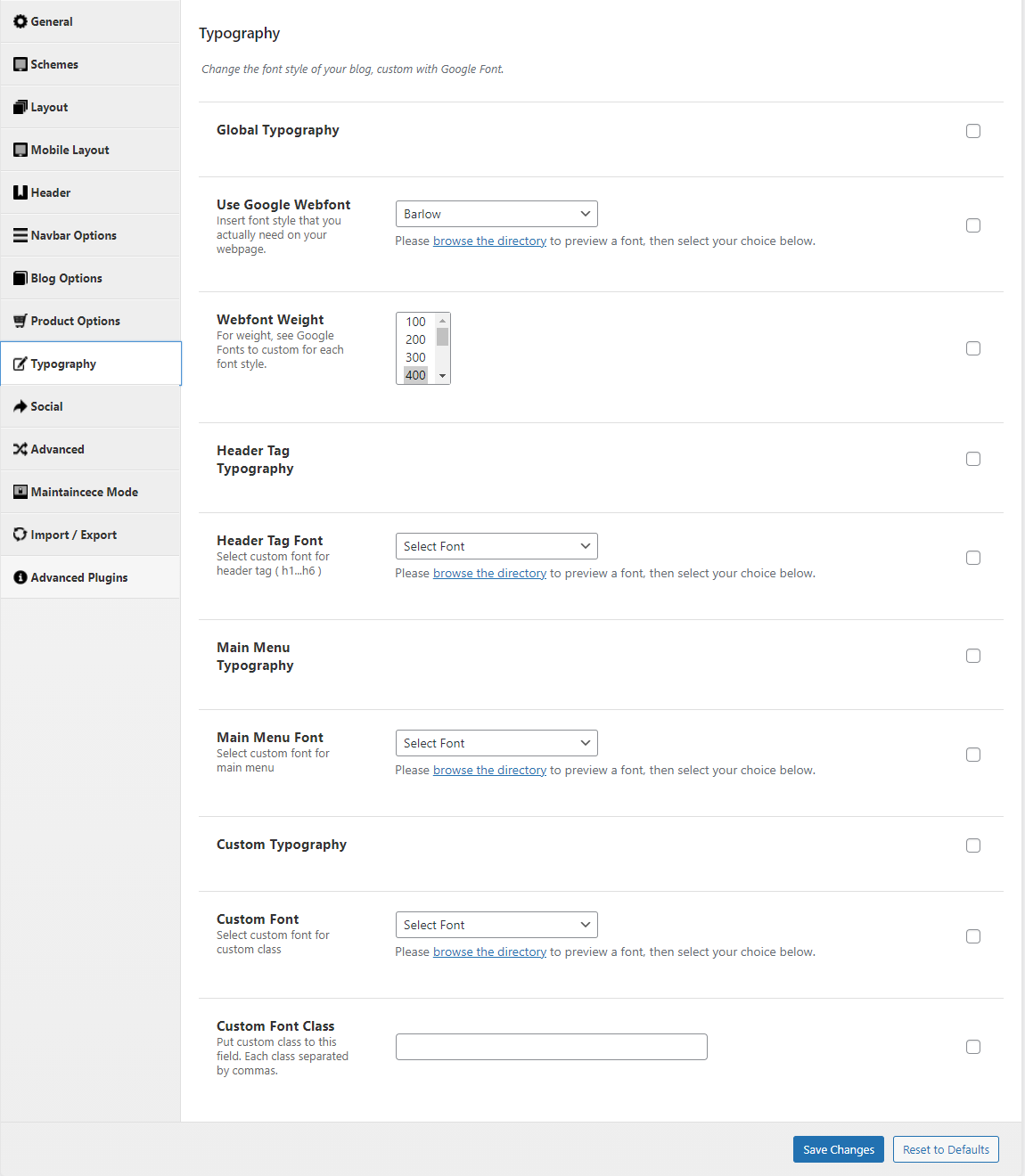Click the Schemes monitor icon
This screenshot has width=1025, height=1176.
pos(20,64)
